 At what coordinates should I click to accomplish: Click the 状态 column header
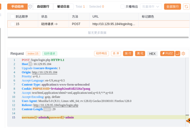[x=54, y=17]
